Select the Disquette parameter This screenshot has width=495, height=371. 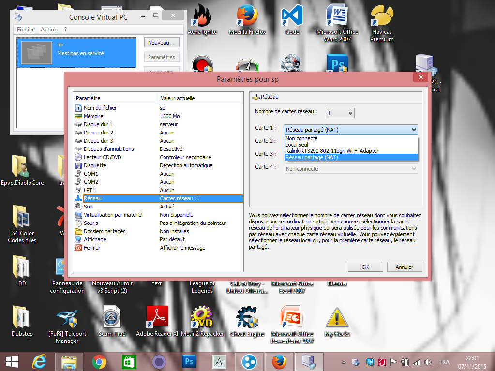158,165
